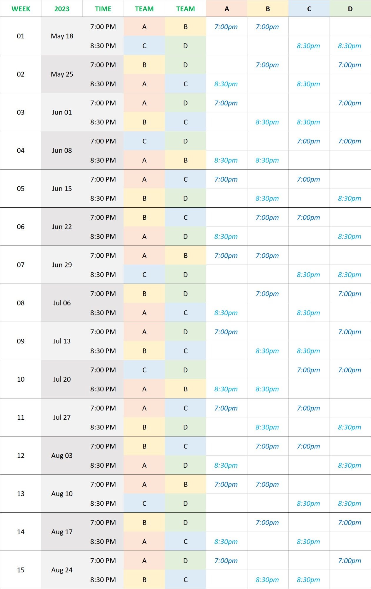This screenshot has width=371, height=589.
Task: Select the orange A team header
Action: coord(227,9)
